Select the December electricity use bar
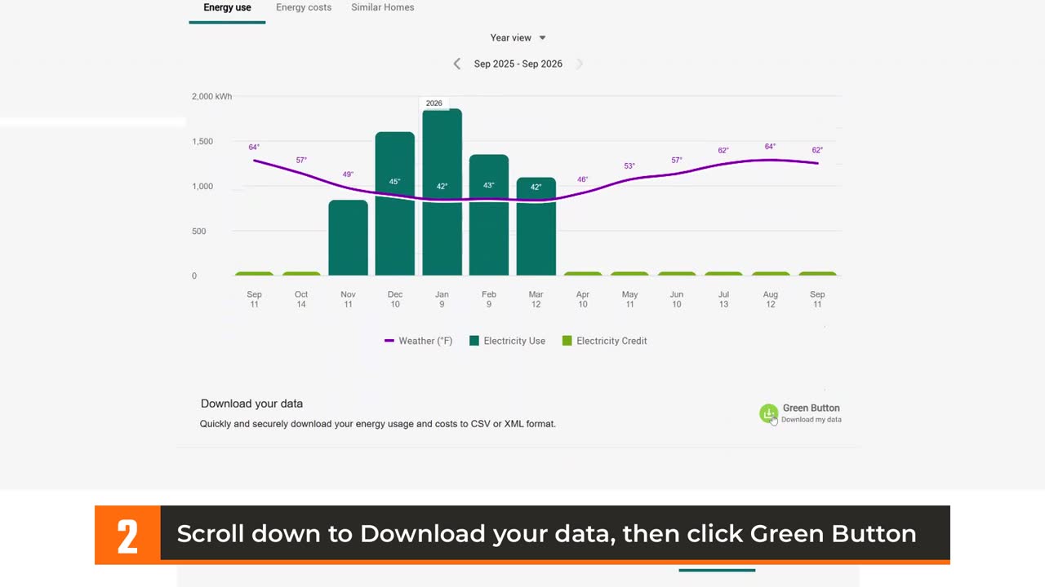1045x587 pixels. (x=395, y=204)
